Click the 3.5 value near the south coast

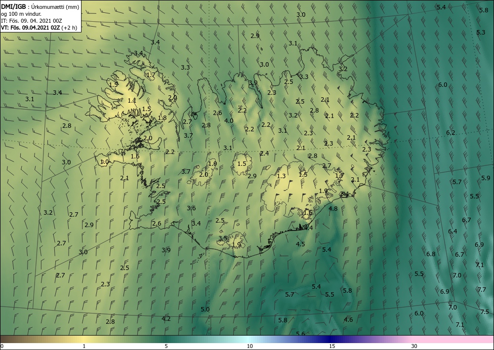pyautogui.click(x=223, y=238)
